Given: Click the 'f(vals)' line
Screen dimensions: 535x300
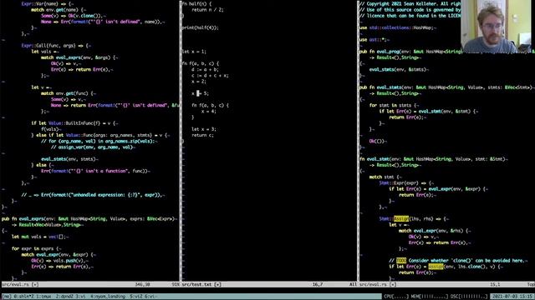Looking at the screenshot, I should pyautogui.click(x=51, y=129).
